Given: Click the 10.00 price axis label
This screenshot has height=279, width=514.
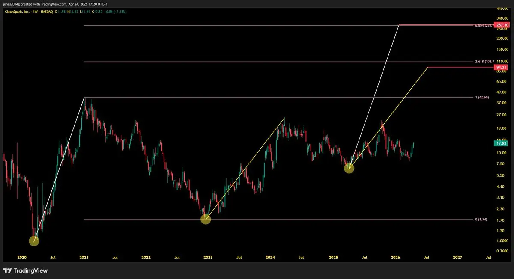Looking at the screenshot, I should coord(501,153).
